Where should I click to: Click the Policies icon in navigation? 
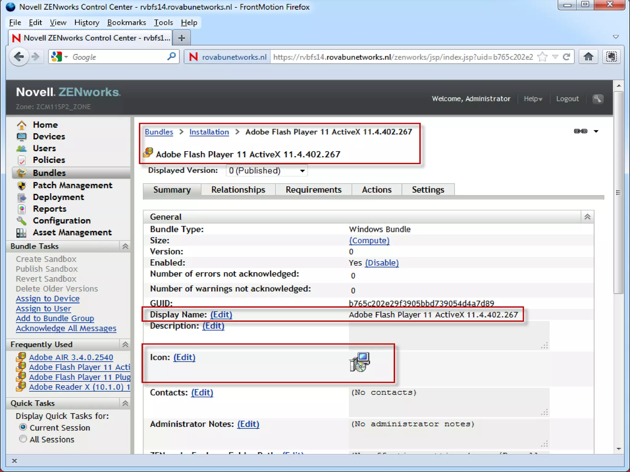click(22, 160)
